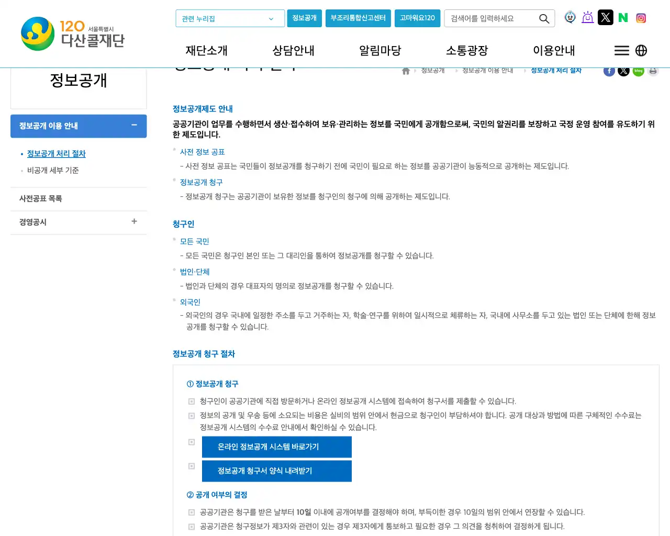Click the 모든 국민 subheading

point(195,241)
